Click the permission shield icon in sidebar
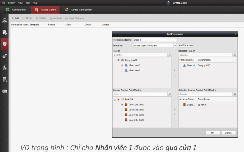 coord(4,44)
